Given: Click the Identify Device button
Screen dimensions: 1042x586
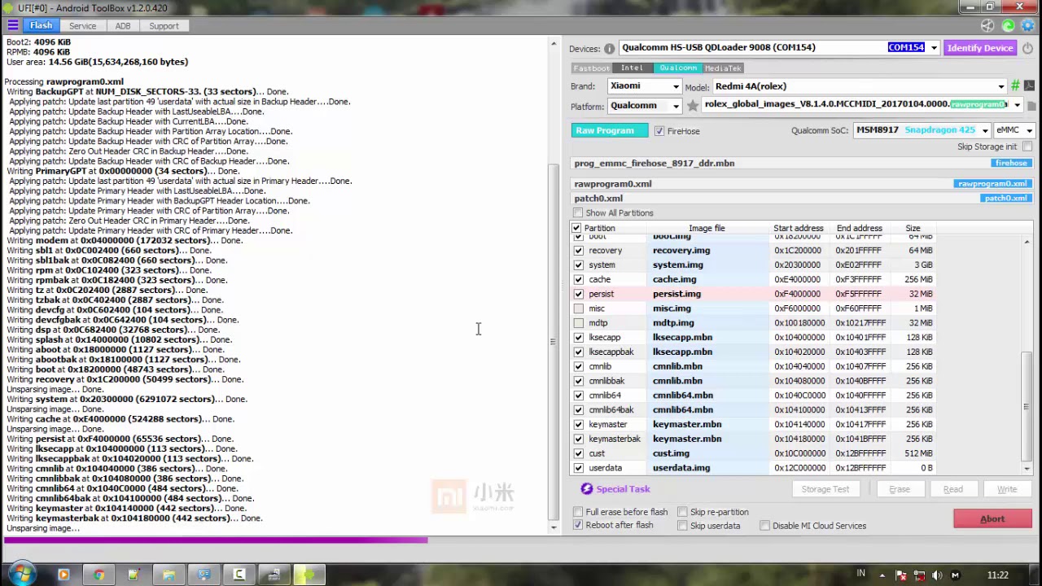Looking at the screenshot, I should (x=980, y=48).
